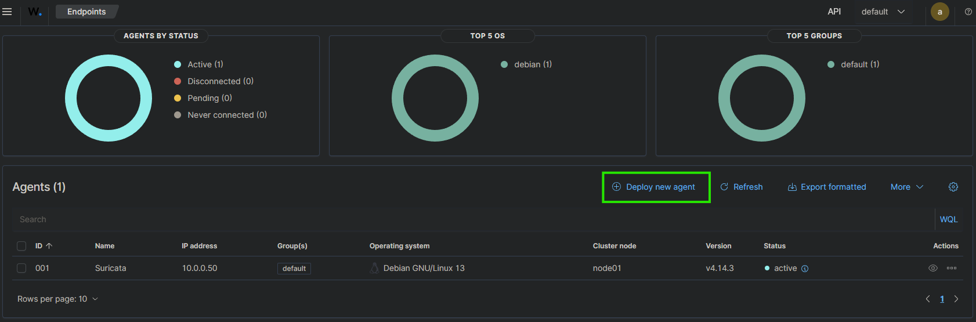
Task: Open the agents table settings gear
Action: coord(953,187)
